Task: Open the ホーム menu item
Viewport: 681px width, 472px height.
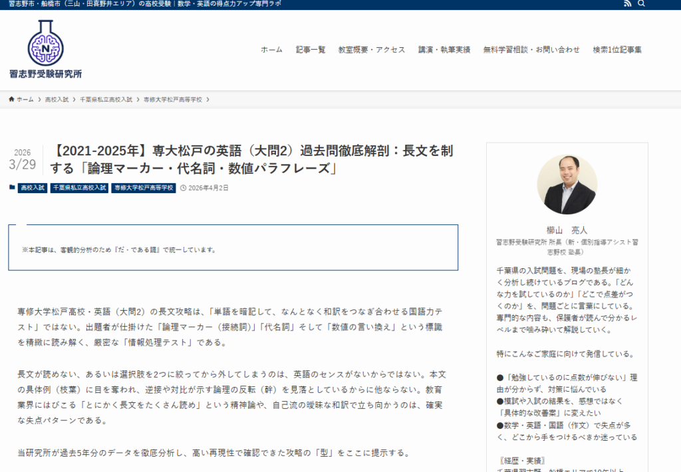Action: 271,50
